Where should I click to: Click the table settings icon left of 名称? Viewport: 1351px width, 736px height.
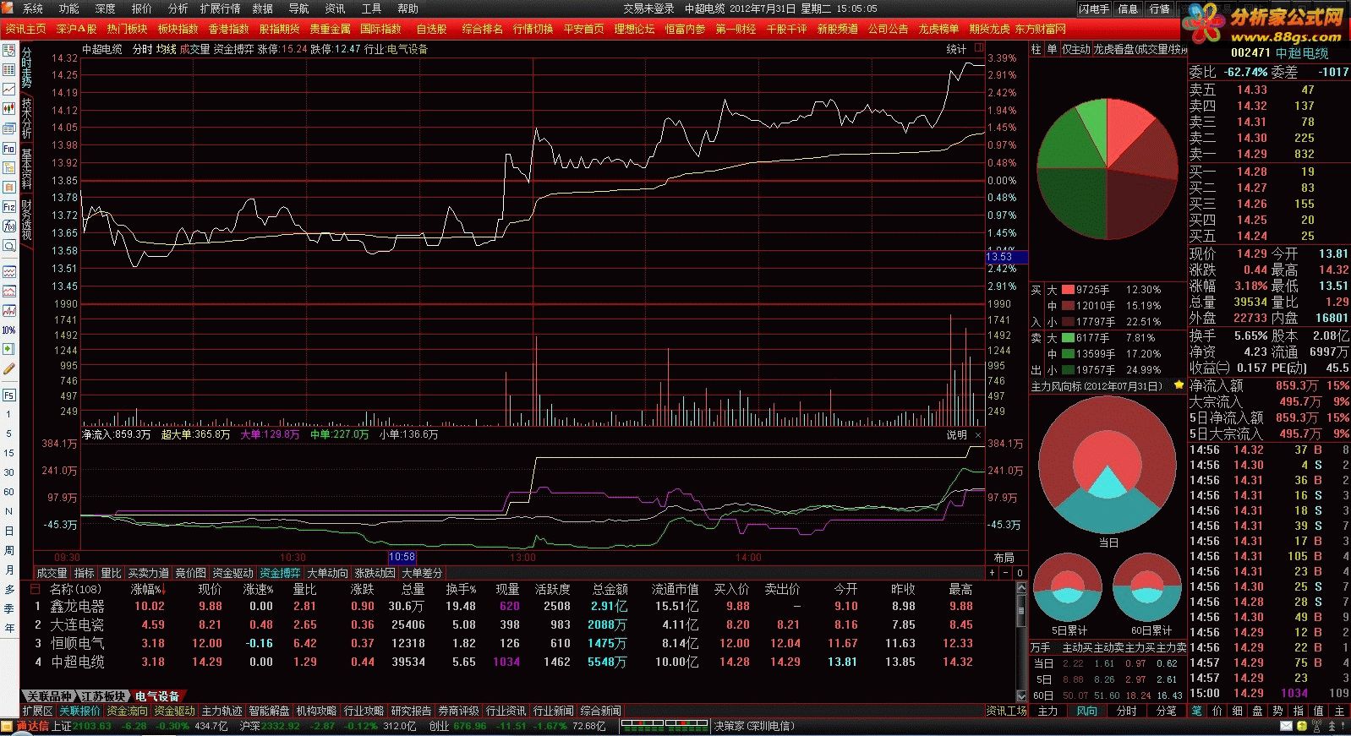click(36, 589)
